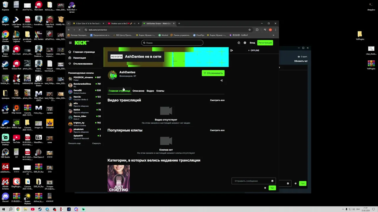378x212 pixels.
Task: Click the AshDantee channel avatar
Action: point(112,75)
